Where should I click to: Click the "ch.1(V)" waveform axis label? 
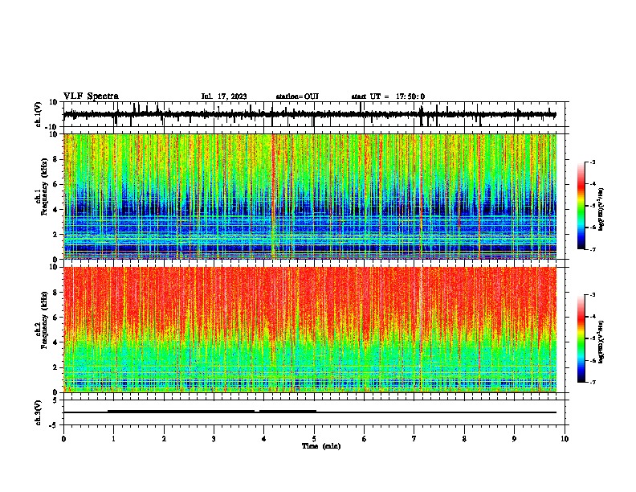click(x=38, y=114)
